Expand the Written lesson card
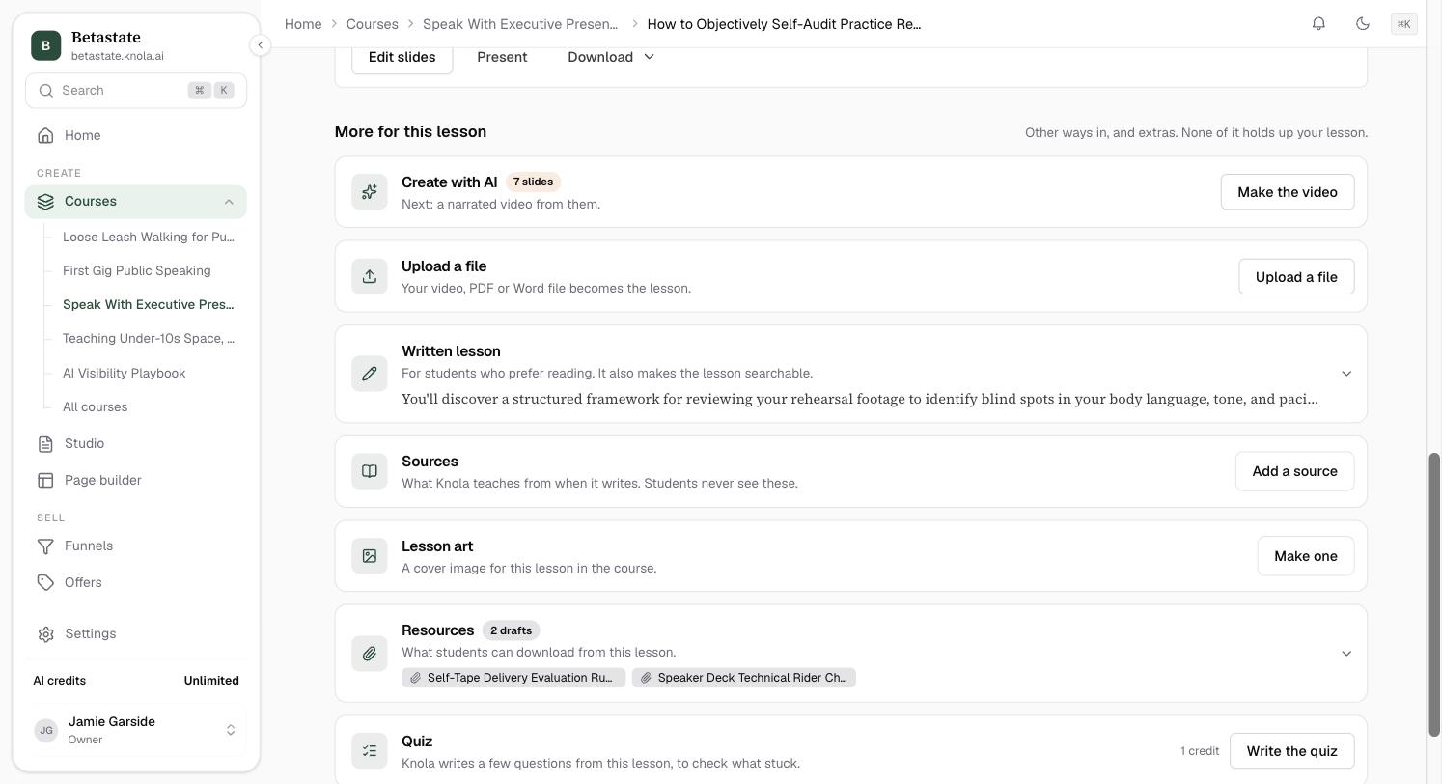 pyautogui.click(x=1346, y=374)
